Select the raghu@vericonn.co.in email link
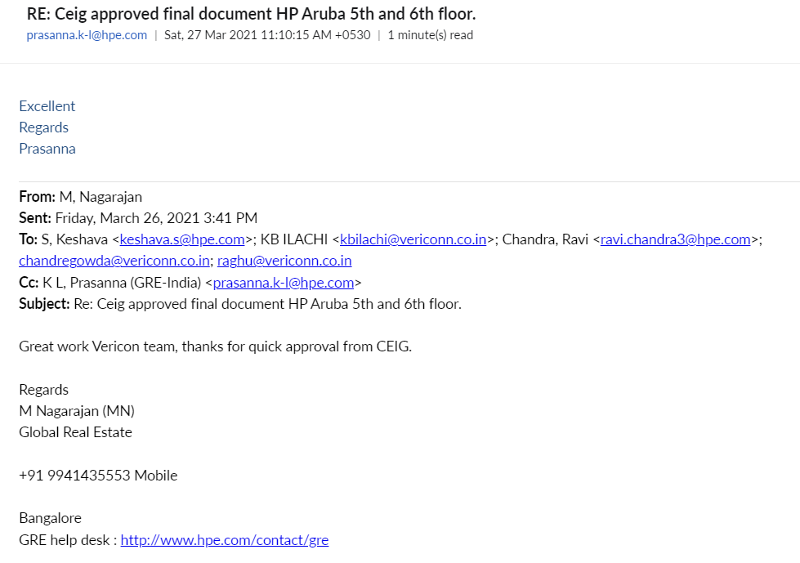 click(284, 261)
